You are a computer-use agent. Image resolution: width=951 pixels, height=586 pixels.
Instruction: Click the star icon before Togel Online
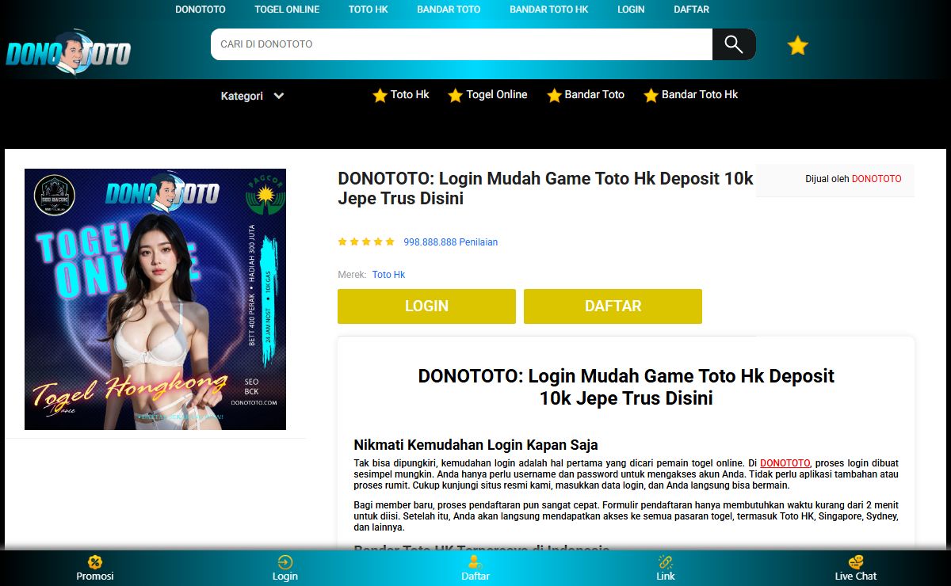click(x=456, y=96)
